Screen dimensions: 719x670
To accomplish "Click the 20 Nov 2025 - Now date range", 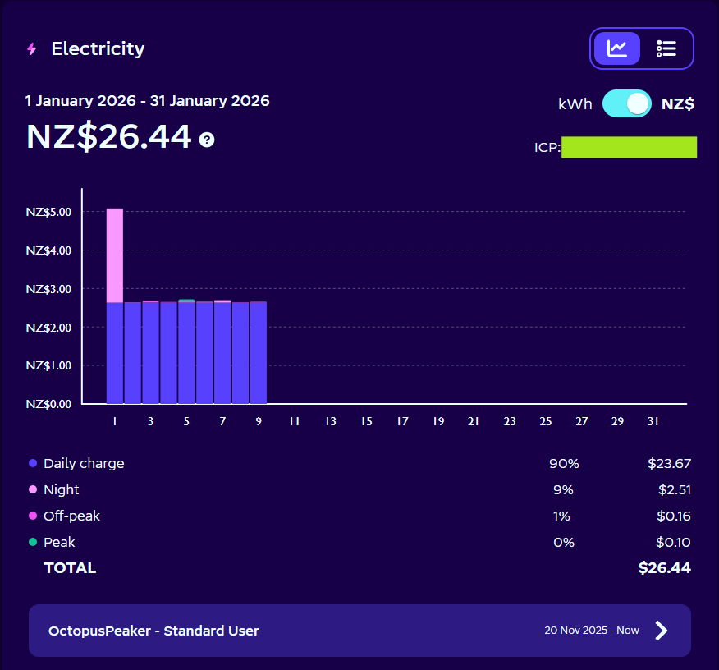I will coord(591,631).
